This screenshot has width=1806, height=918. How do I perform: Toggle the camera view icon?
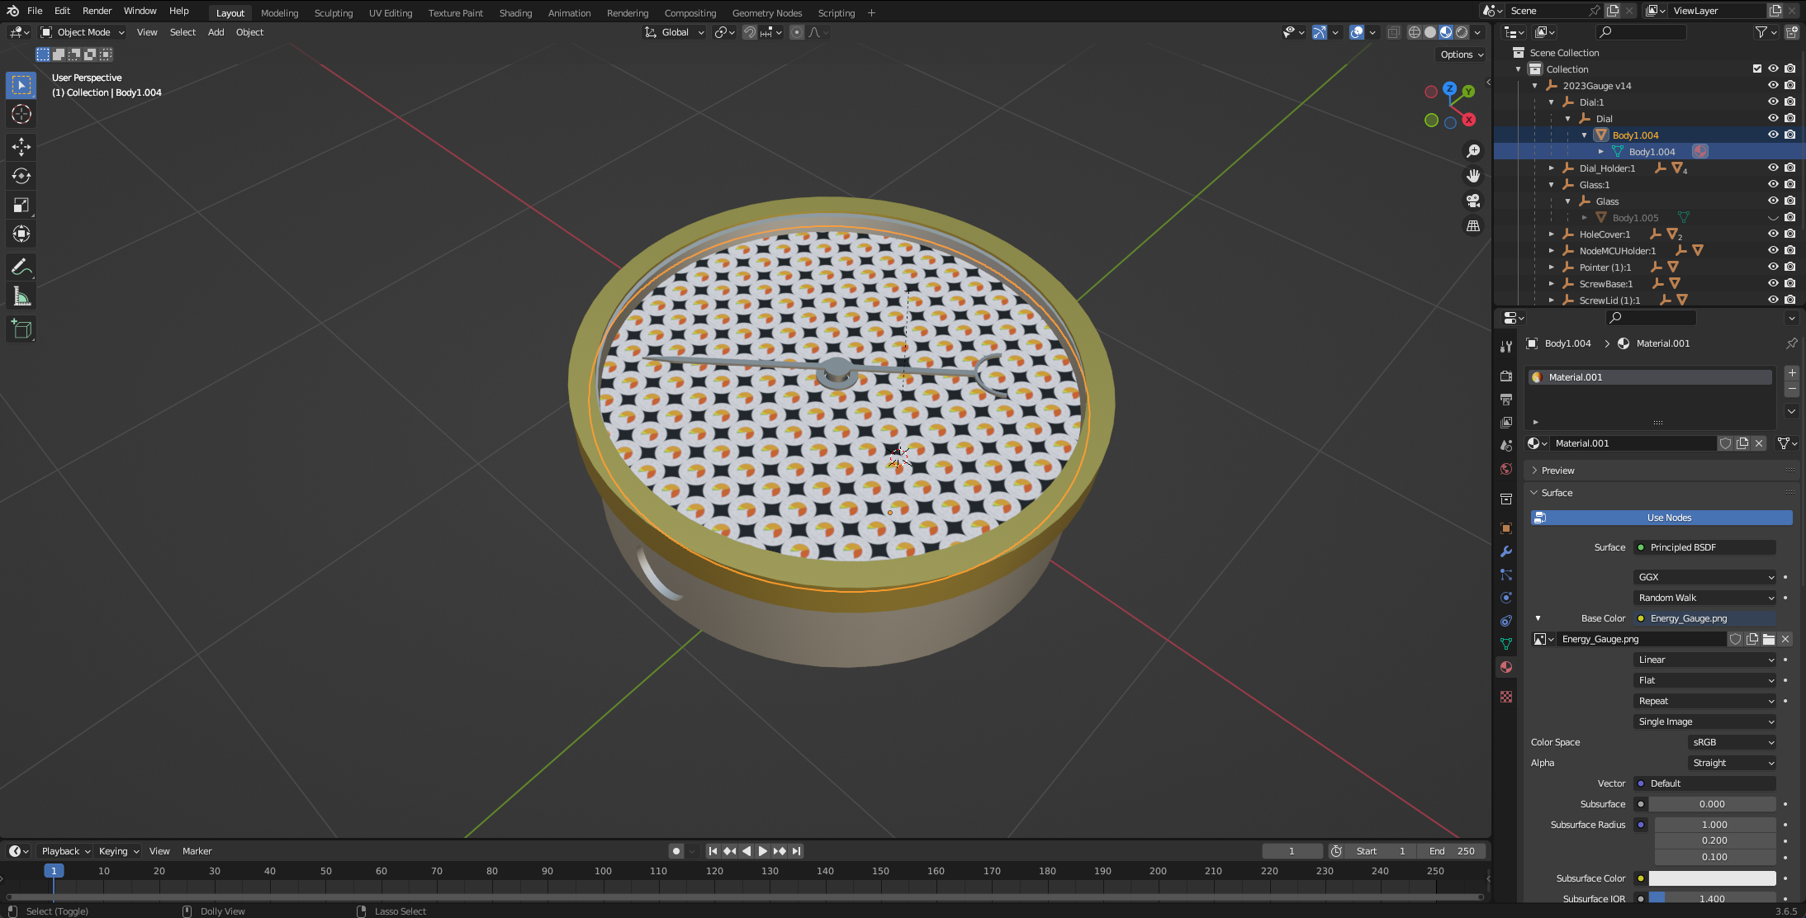click(x=1473, y=201)
